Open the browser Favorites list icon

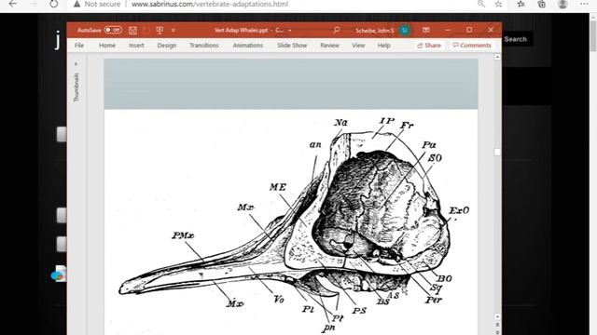tap(521, 4)
